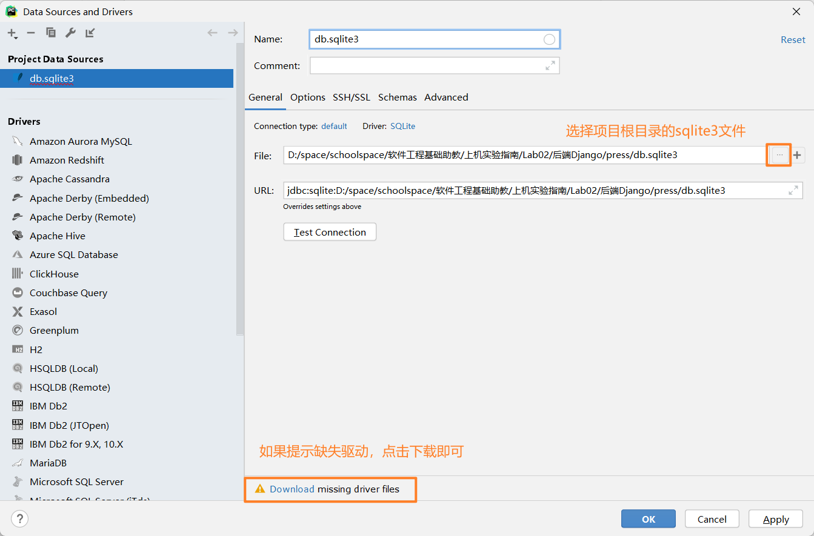Open the Help question mark button
Viewport: 814px width, 536px height.
[x=19, y=519]
